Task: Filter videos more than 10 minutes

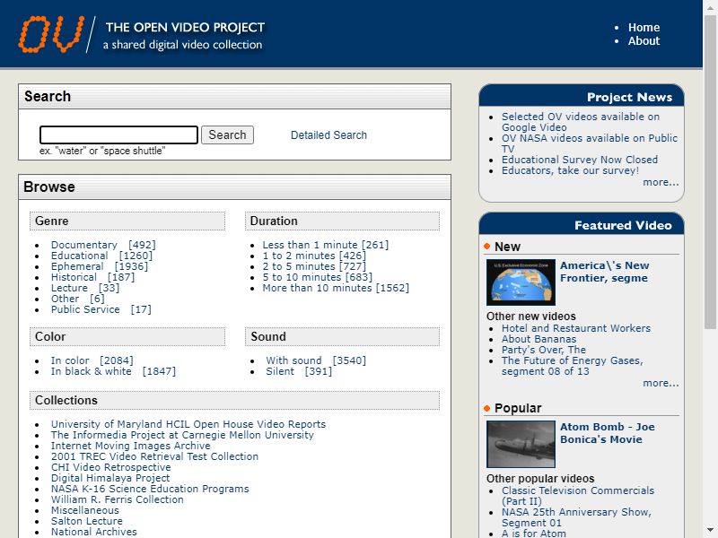Action: 336,288
